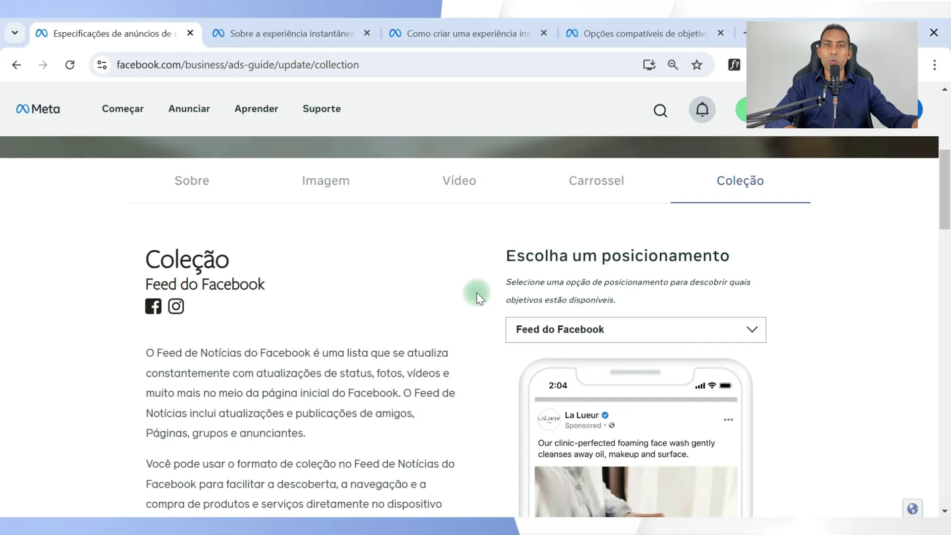
Task: Open the Aprender menu
Action: pos(256,108)
